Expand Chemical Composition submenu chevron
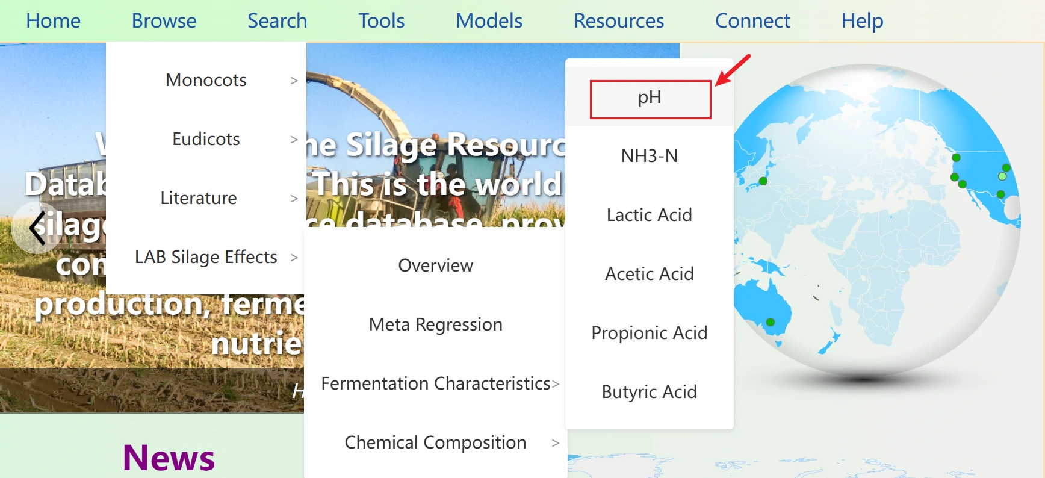This screenshot has height=478, width=1045. (x=555, y=443)
